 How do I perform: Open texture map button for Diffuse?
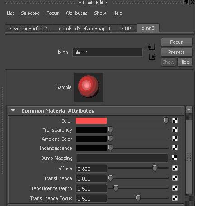click(175, 168)
